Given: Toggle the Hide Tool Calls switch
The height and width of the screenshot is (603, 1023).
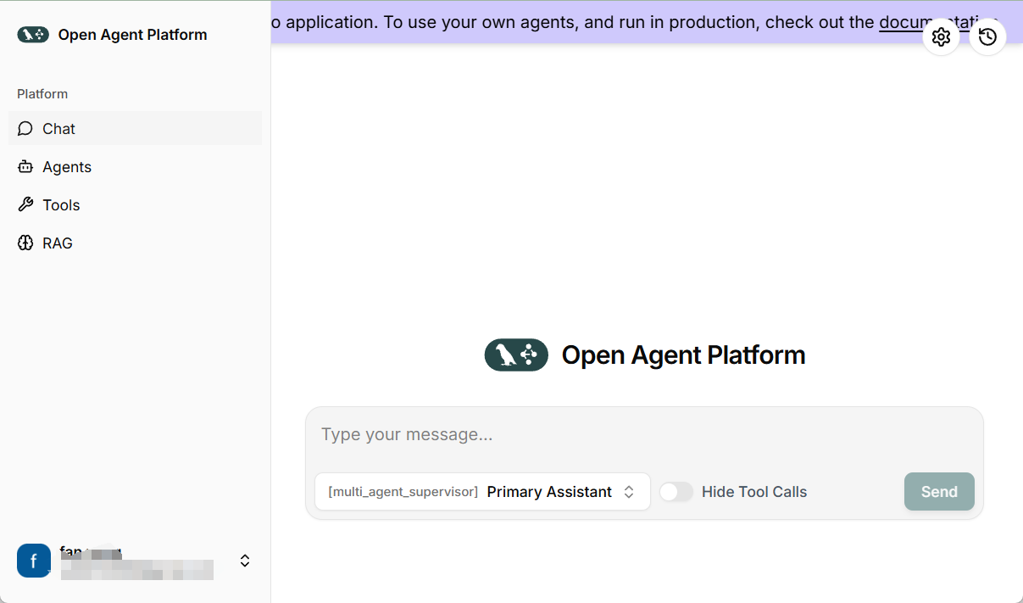Looking at the screenshot, I should coord(676,492).
